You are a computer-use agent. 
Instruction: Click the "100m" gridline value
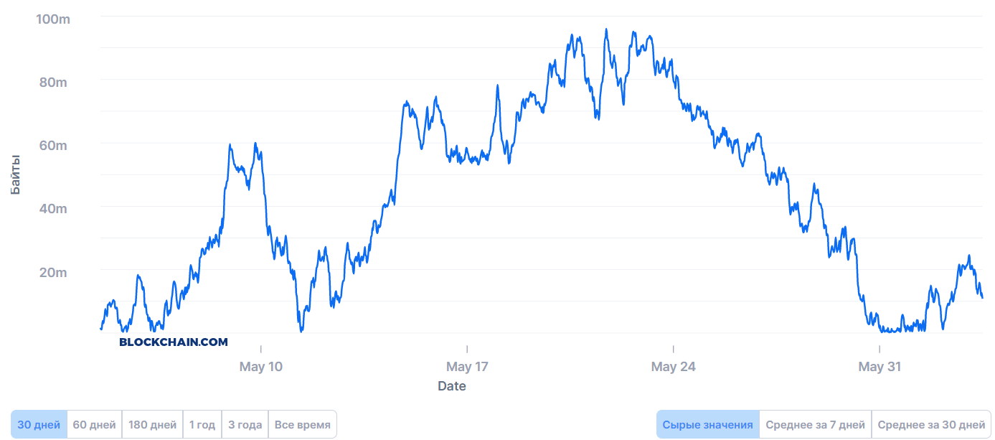pyautogui.click(x=52, y=19)
